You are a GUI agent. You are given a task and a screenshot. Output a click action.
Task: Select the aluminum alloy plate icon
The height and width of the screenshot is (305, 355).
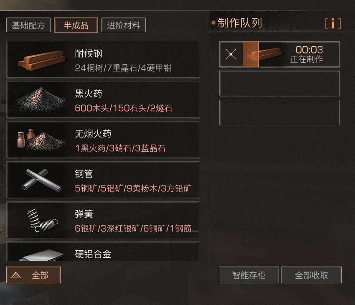click(x=41, y=255)
